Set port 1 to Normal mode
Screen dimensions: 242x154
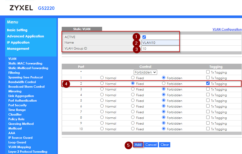[103, 78]
